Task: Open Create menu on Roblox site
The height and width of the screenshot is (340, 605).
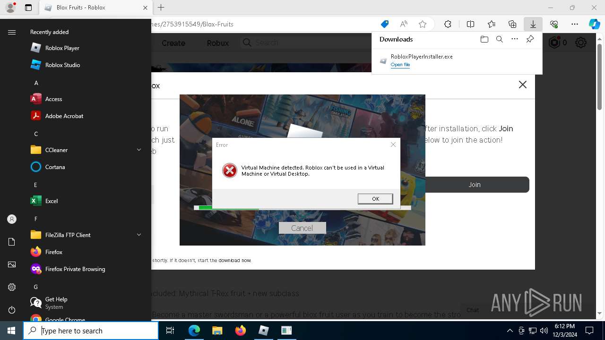Action: coord(173,43)
